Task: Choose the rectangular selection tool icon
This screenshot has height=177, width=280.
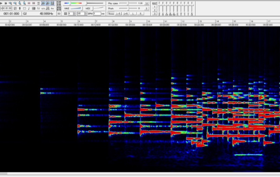Action: click(x=24, y=8)
